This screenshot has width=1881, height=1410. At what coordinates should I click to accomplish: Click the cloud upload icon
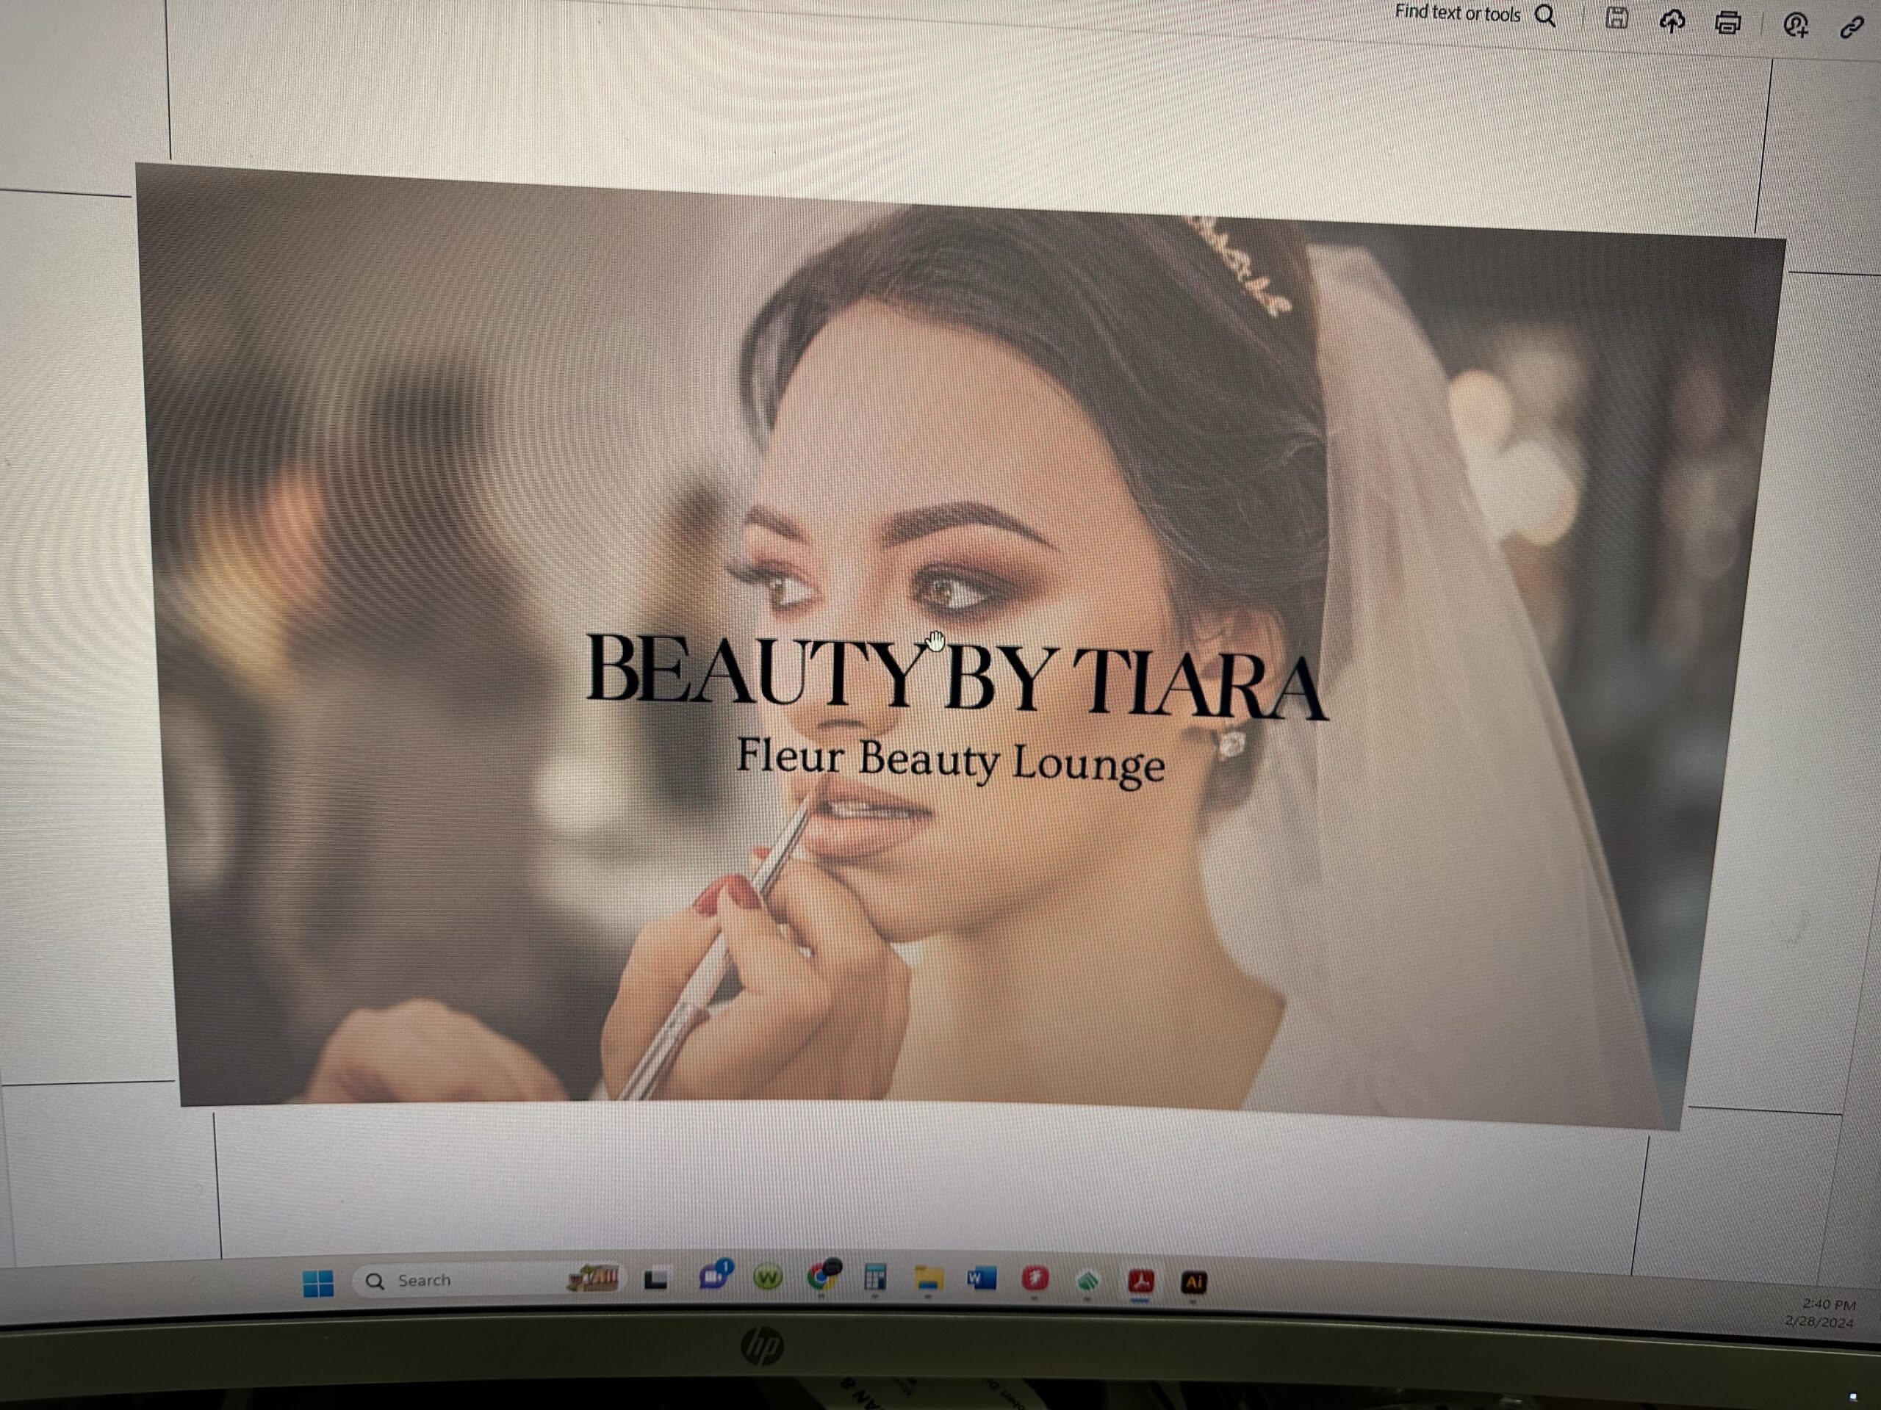tap(1672, 21)
